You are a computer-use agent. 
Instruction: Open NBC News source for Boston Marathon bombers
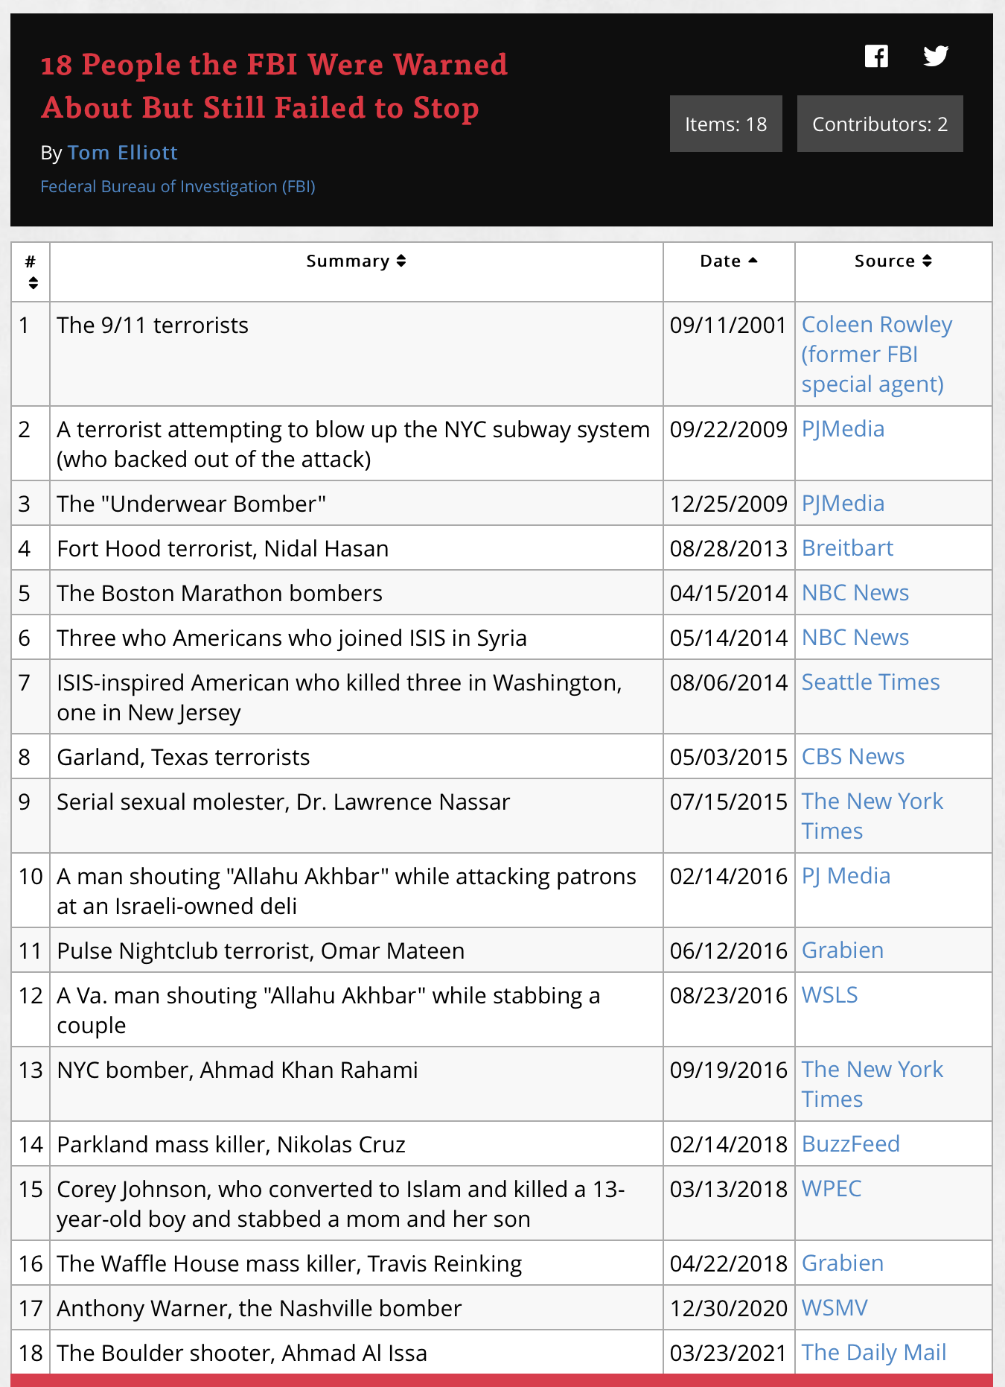coord(855,593)
